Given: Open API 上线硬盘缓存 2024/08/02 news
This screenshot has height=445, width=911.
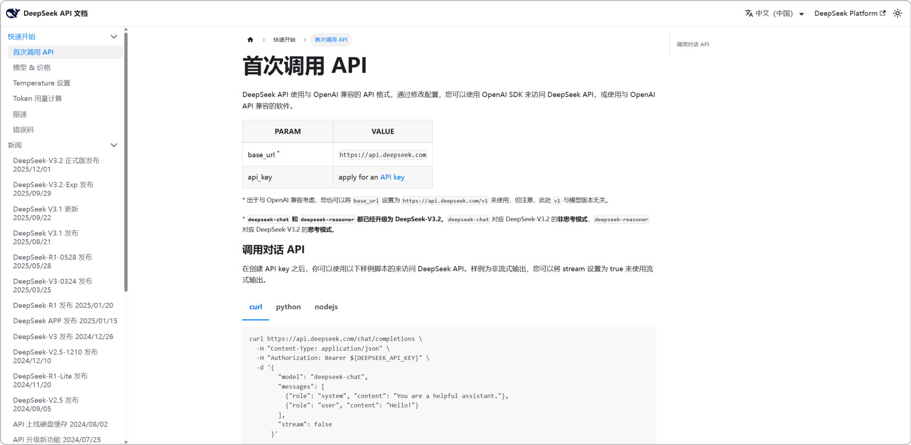Looking at the screenshot, I should click(60, 425).
